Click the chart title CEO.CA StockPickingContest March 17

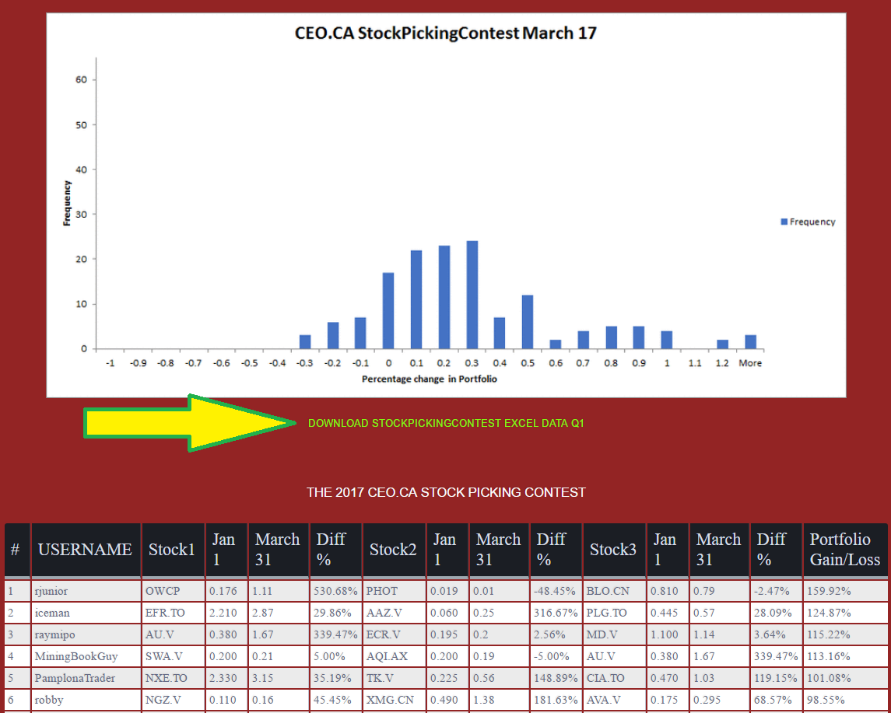(x=445, y=33)
